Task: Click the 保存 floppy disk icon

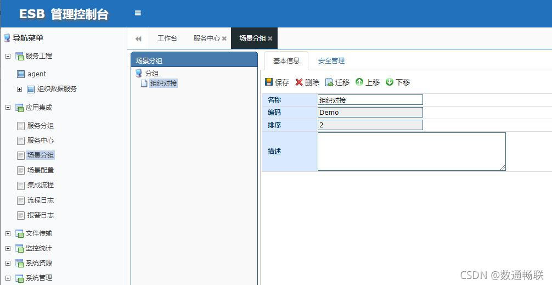Action: [269, 82]
